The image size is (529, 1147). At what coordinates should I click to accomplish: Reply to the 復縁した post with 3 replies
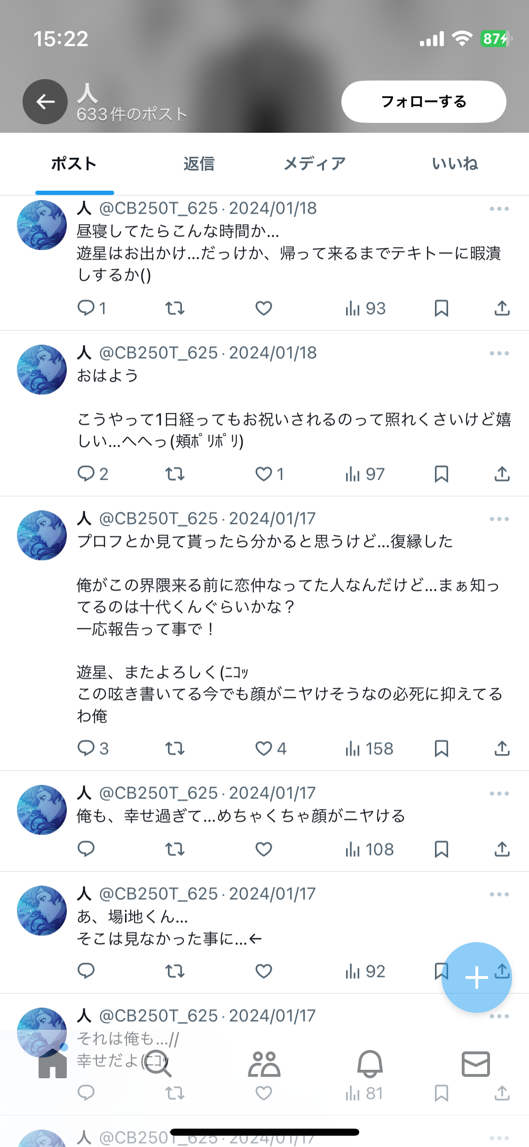[93, 748]
